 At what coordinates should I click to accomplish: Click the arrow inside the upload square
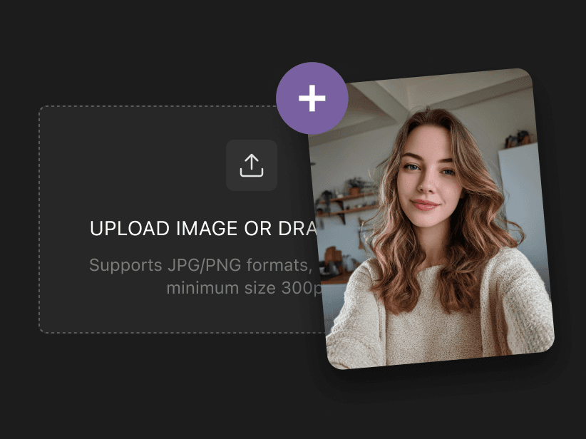pyautogui.click(x=252, y=162)
